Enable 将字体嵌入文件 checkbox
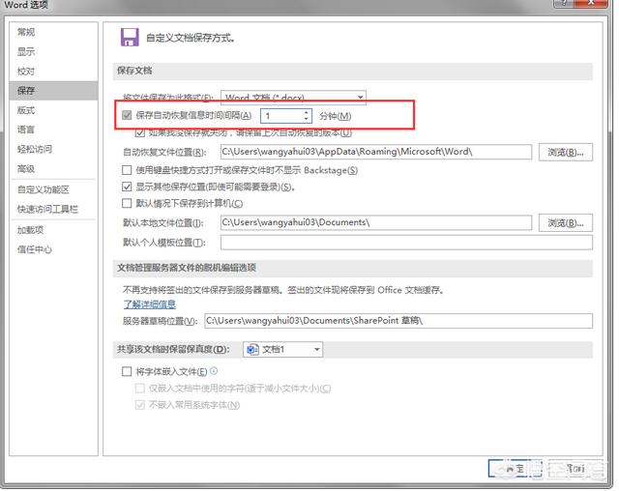This screenshot has width=619, height=491. click(127, 371)
